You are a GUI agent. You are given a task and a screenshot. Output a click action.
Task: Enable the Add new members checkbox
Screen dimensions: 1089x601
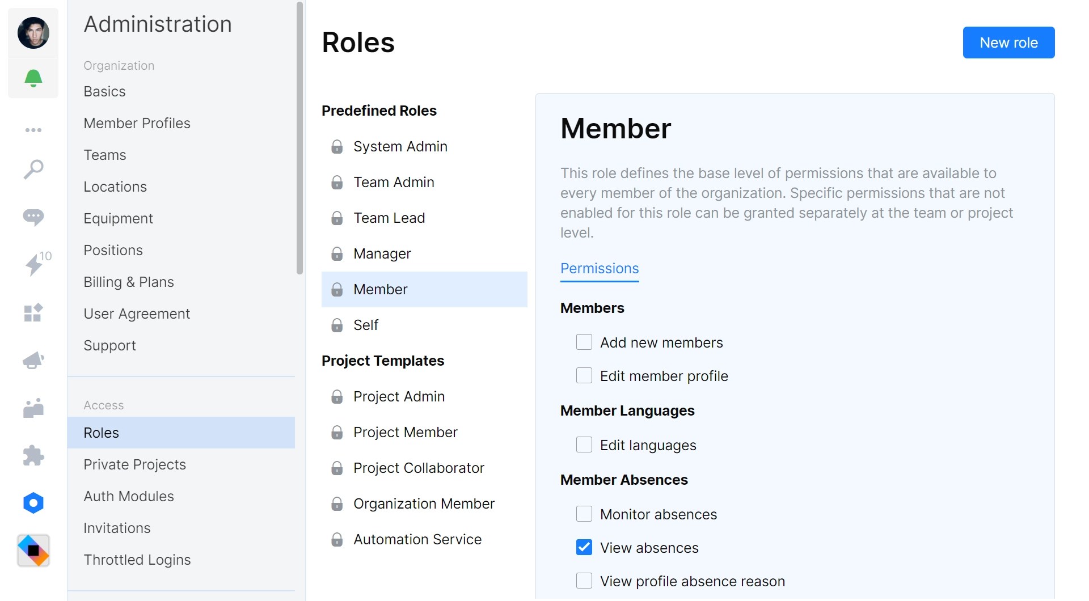(584, 342)
